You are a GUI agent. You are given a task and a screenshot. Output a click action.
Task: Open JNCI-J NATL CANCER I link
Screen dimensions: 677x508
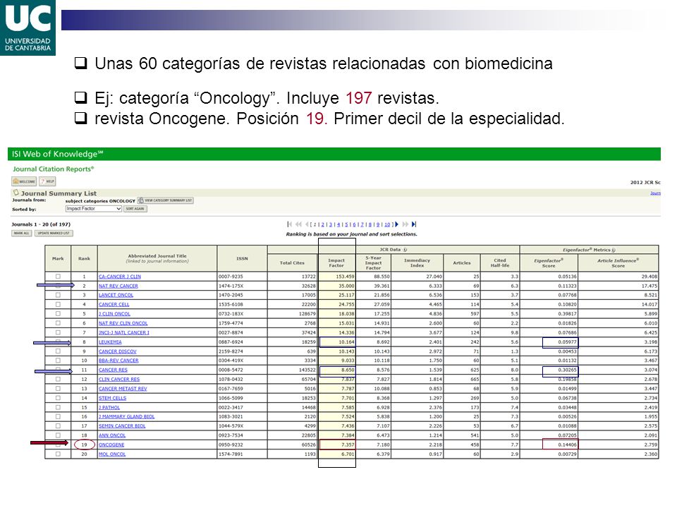point(124,332)
